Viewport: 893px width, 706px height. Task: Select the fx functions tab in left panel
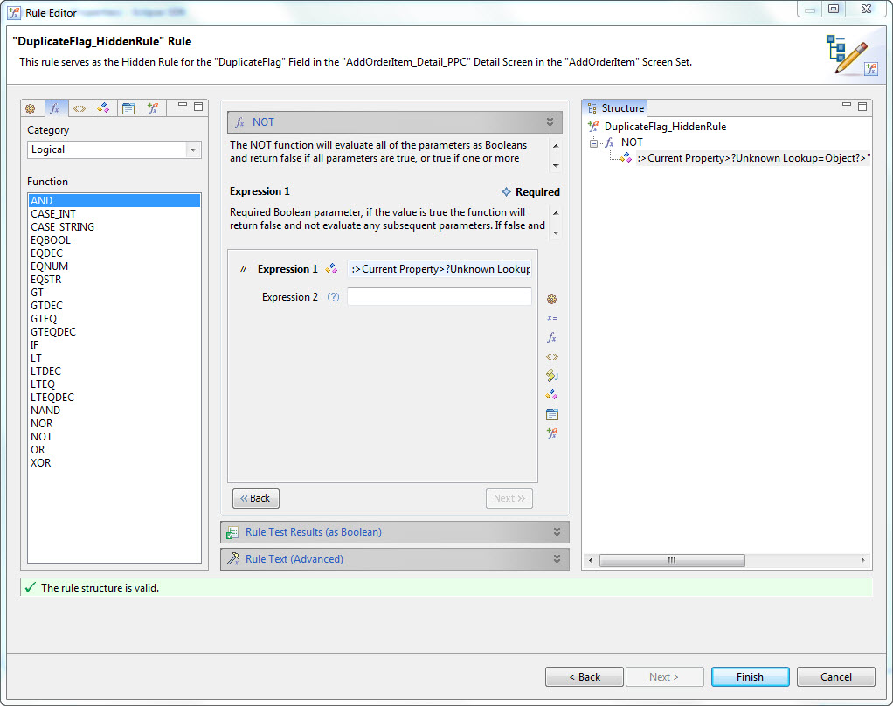pyautogui.click(x=55, y=108)
